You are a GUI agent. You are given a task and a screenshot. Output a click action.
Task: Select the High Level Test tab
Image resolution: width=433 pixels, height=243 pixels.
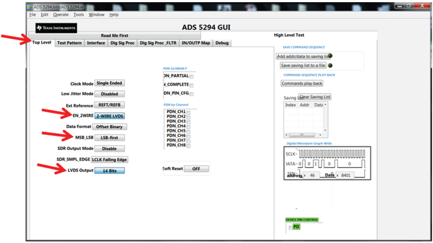(x=289, y=35)
